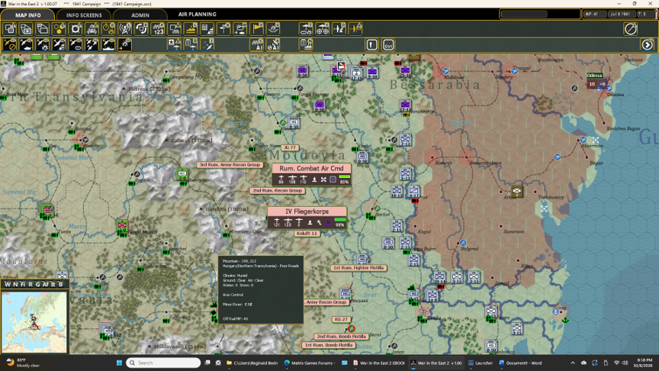
Task: Select the 1st Rum. Bomb Flotilla label
Action: [x=329, y=345]
